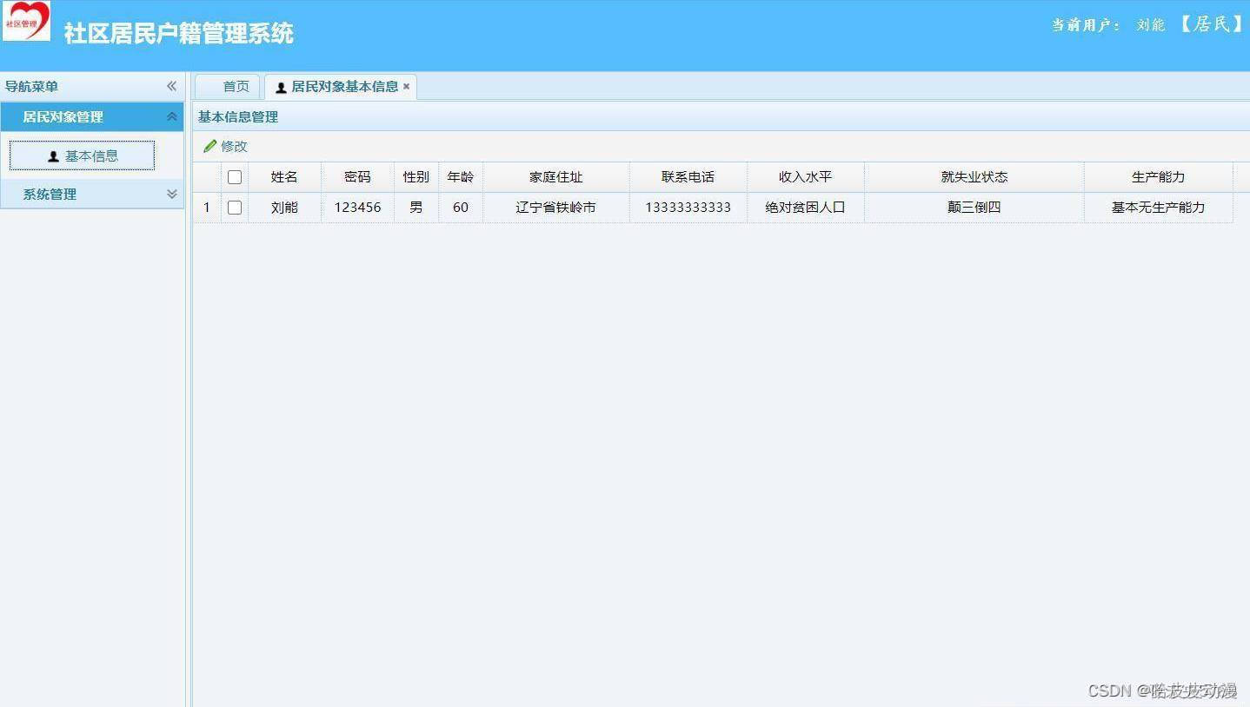Click the 生产能力 column header
The height and width of the screenshot is (707, 1250).
1159,177
